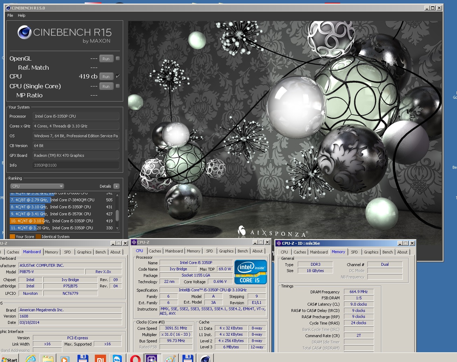Select About tab in CPU-Z mls36e window
The width and height of the screenshot is (457, 362).
click(x=402, y=252)
